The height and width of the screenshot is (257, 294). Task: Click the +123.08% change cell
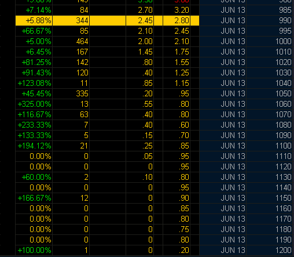pos(34,83)
